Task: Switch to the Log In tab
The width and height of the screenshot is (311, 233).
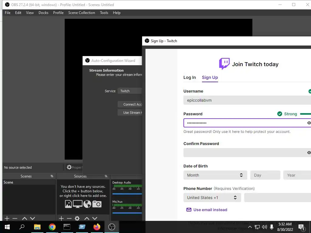Action: [x=190, y=77]
